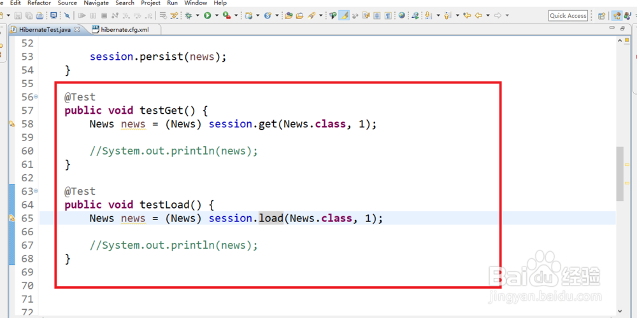The image size is (637, 318).
Task: Go to Previous Annotation arrow icon
Action: (447, 15)
